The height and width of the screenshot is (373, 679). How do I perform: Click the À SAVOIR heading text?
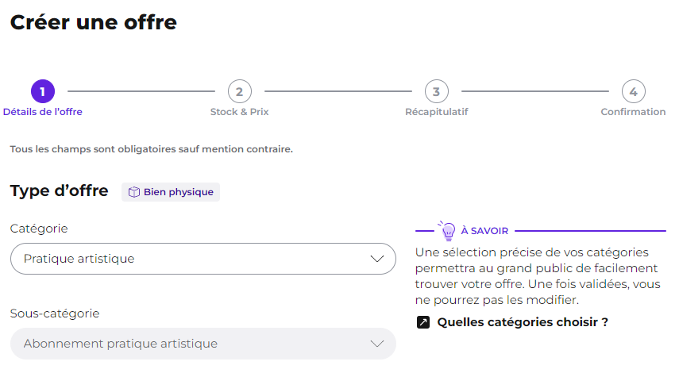[x=484, y=231]
